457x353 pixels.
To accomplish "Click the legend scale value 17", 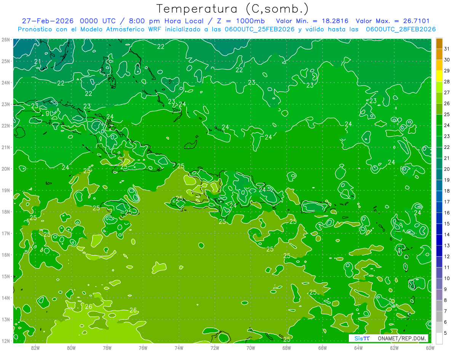I will click(447, 202).
